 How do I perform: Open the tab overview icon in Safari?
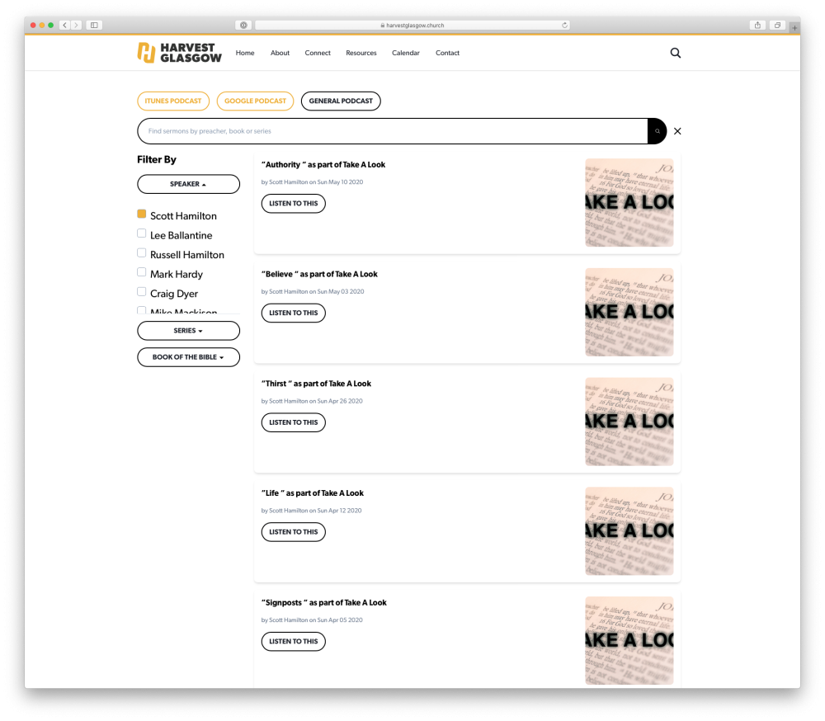[776, 25]
